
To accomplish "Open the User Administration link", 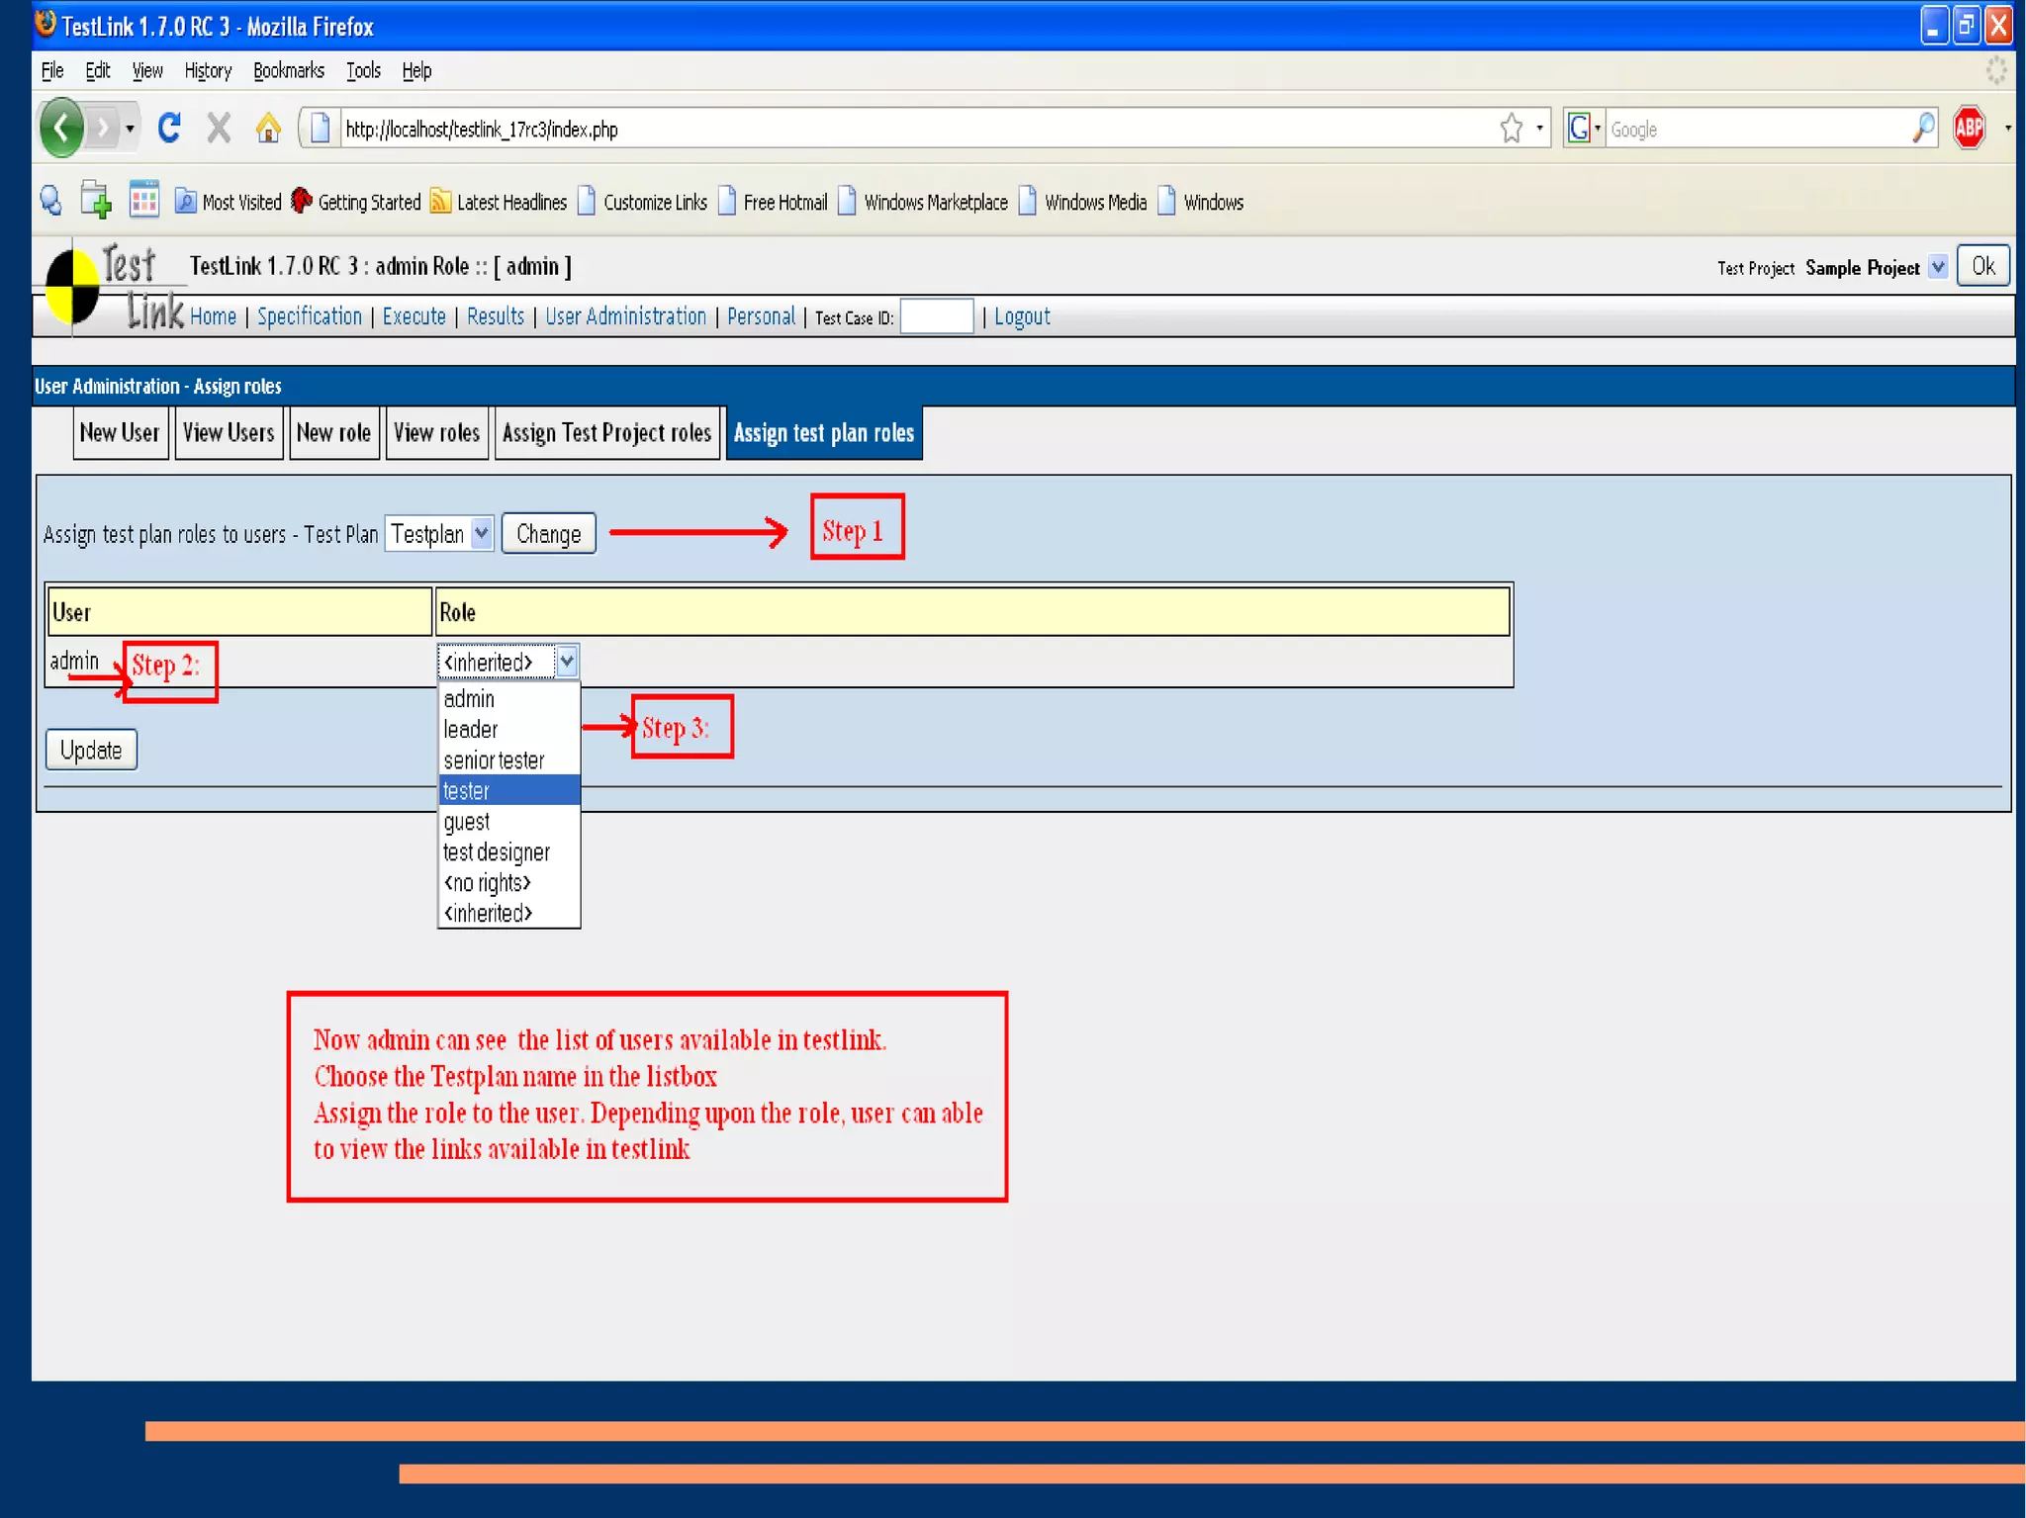I will [x=626, y=316].
